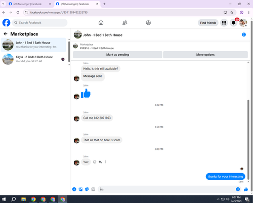Open tab search dropdown arrow
This screenshot has width=253, height=203.
click(3, 4)
